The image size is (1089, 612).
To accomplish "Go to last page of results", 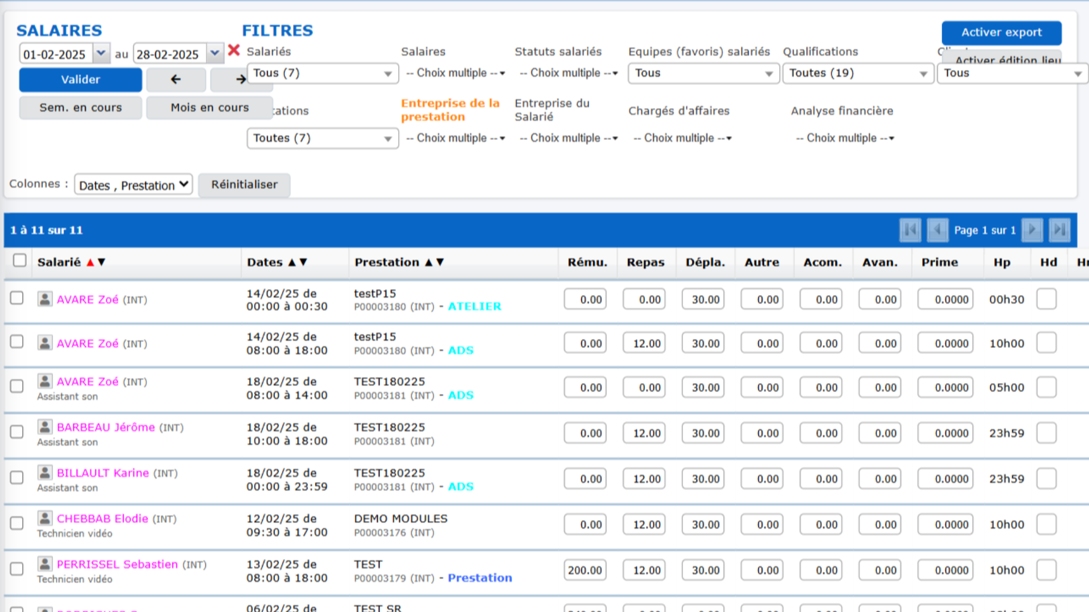I will (1059, 230).
